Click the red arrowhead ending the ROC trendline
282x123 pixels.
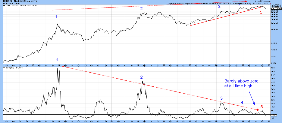pos(258,109)
